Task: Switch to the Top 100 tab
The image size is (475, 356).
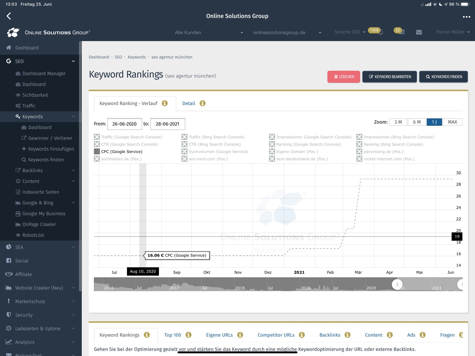Action: point(172,335)
